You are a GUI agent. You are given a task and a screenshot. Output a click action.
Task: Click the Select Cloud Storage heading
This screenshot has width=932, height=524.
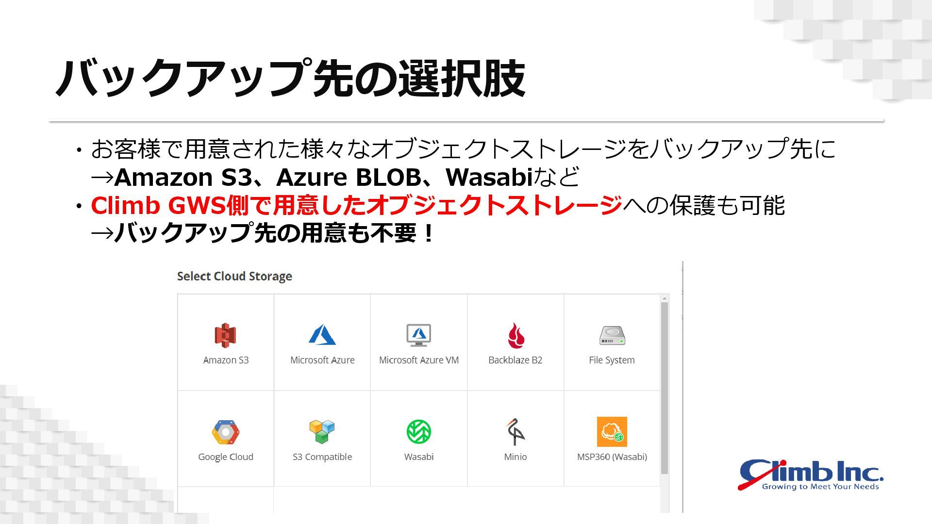(x=234, y=277)
